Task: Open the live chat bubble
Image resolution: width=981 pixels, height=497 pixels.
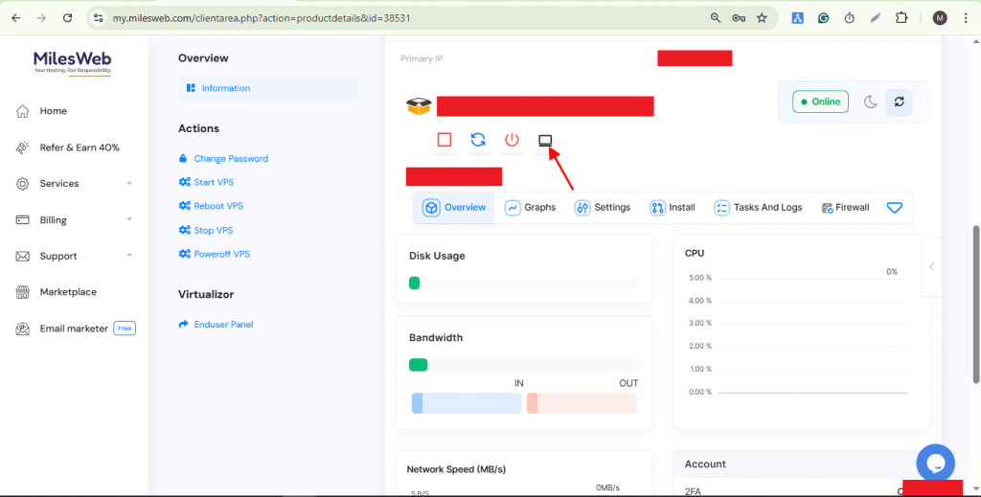Action: point(935,463)
